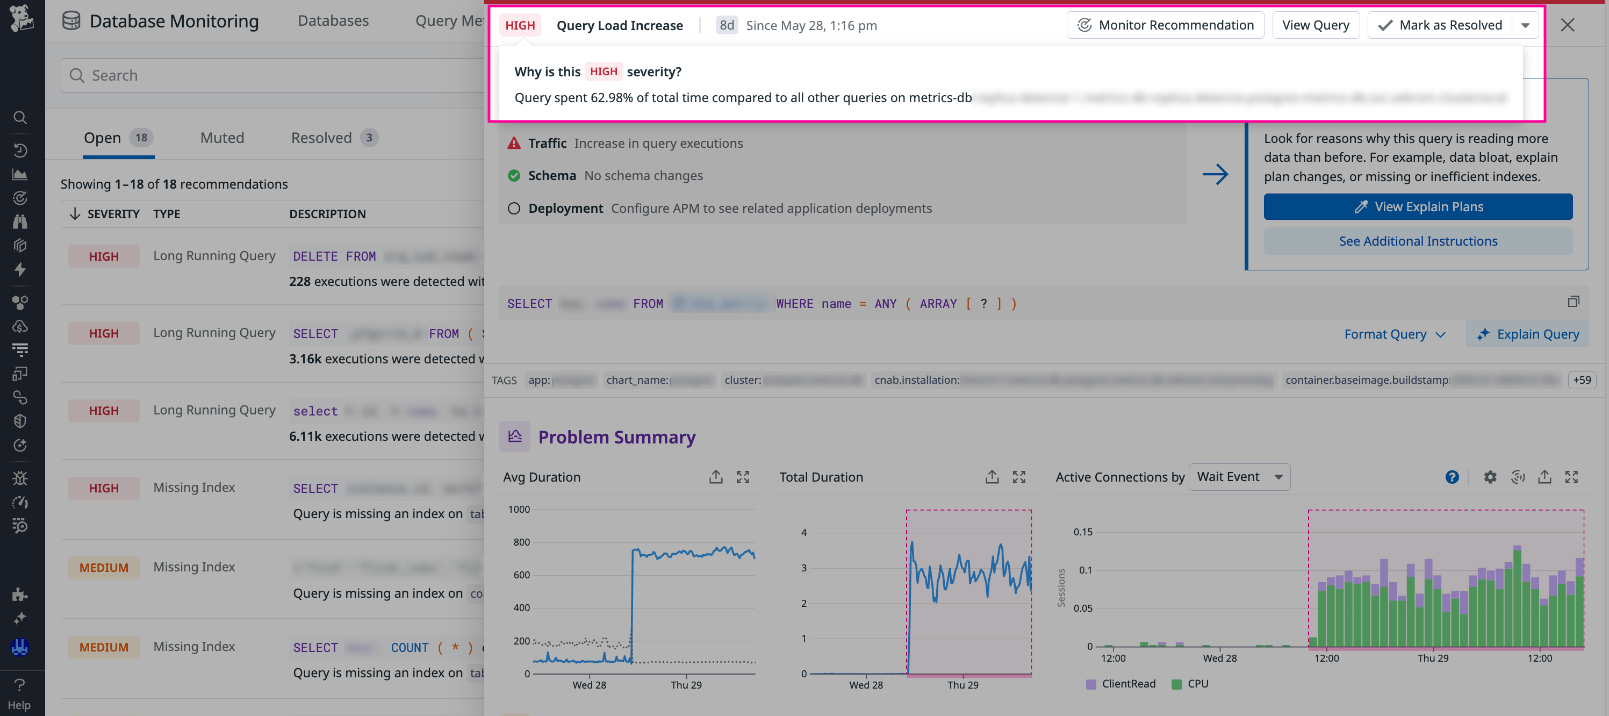Image resolution: width=1609 pixels, height=716 pixels.
Task: Click the export icon on Avg Duration chart
Action: pyautogui.click(x=716, y=477)
